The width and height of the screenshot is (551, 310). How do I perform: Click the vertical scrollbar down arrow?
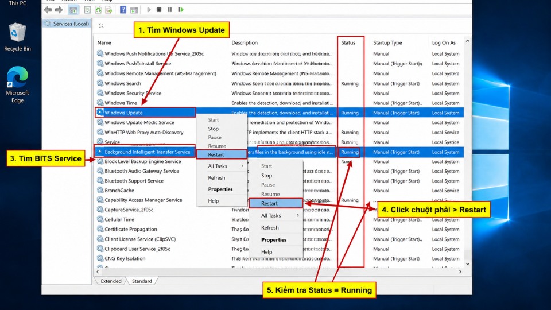point(467,264)
